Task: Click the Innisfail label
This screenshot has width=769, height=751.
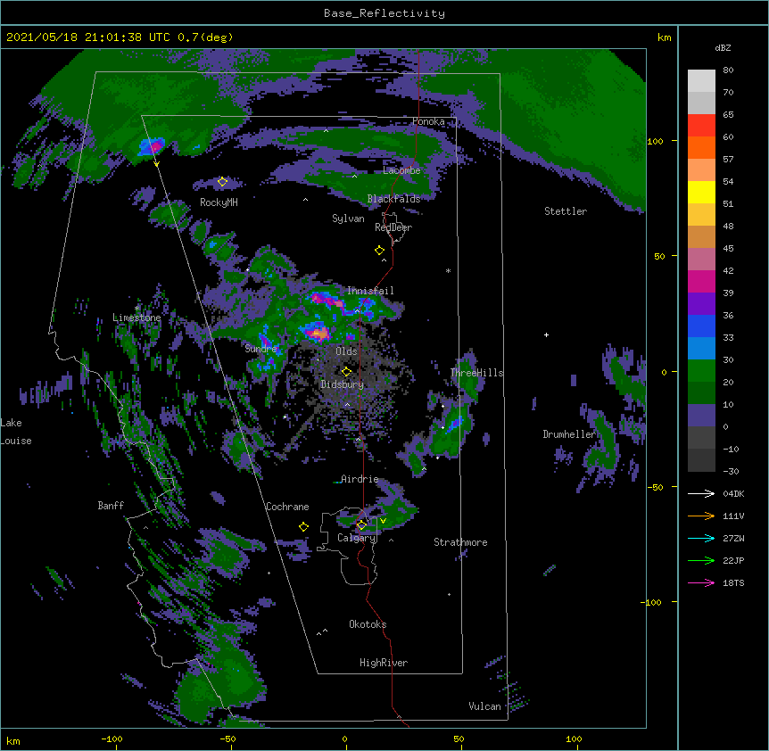Action: pos(370,291)
